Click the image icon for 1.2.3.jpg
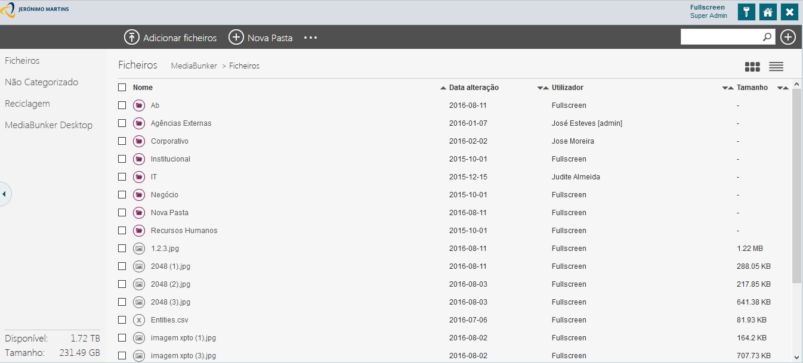The height and width of the screenshot is (363, 803). pos(139,249)
